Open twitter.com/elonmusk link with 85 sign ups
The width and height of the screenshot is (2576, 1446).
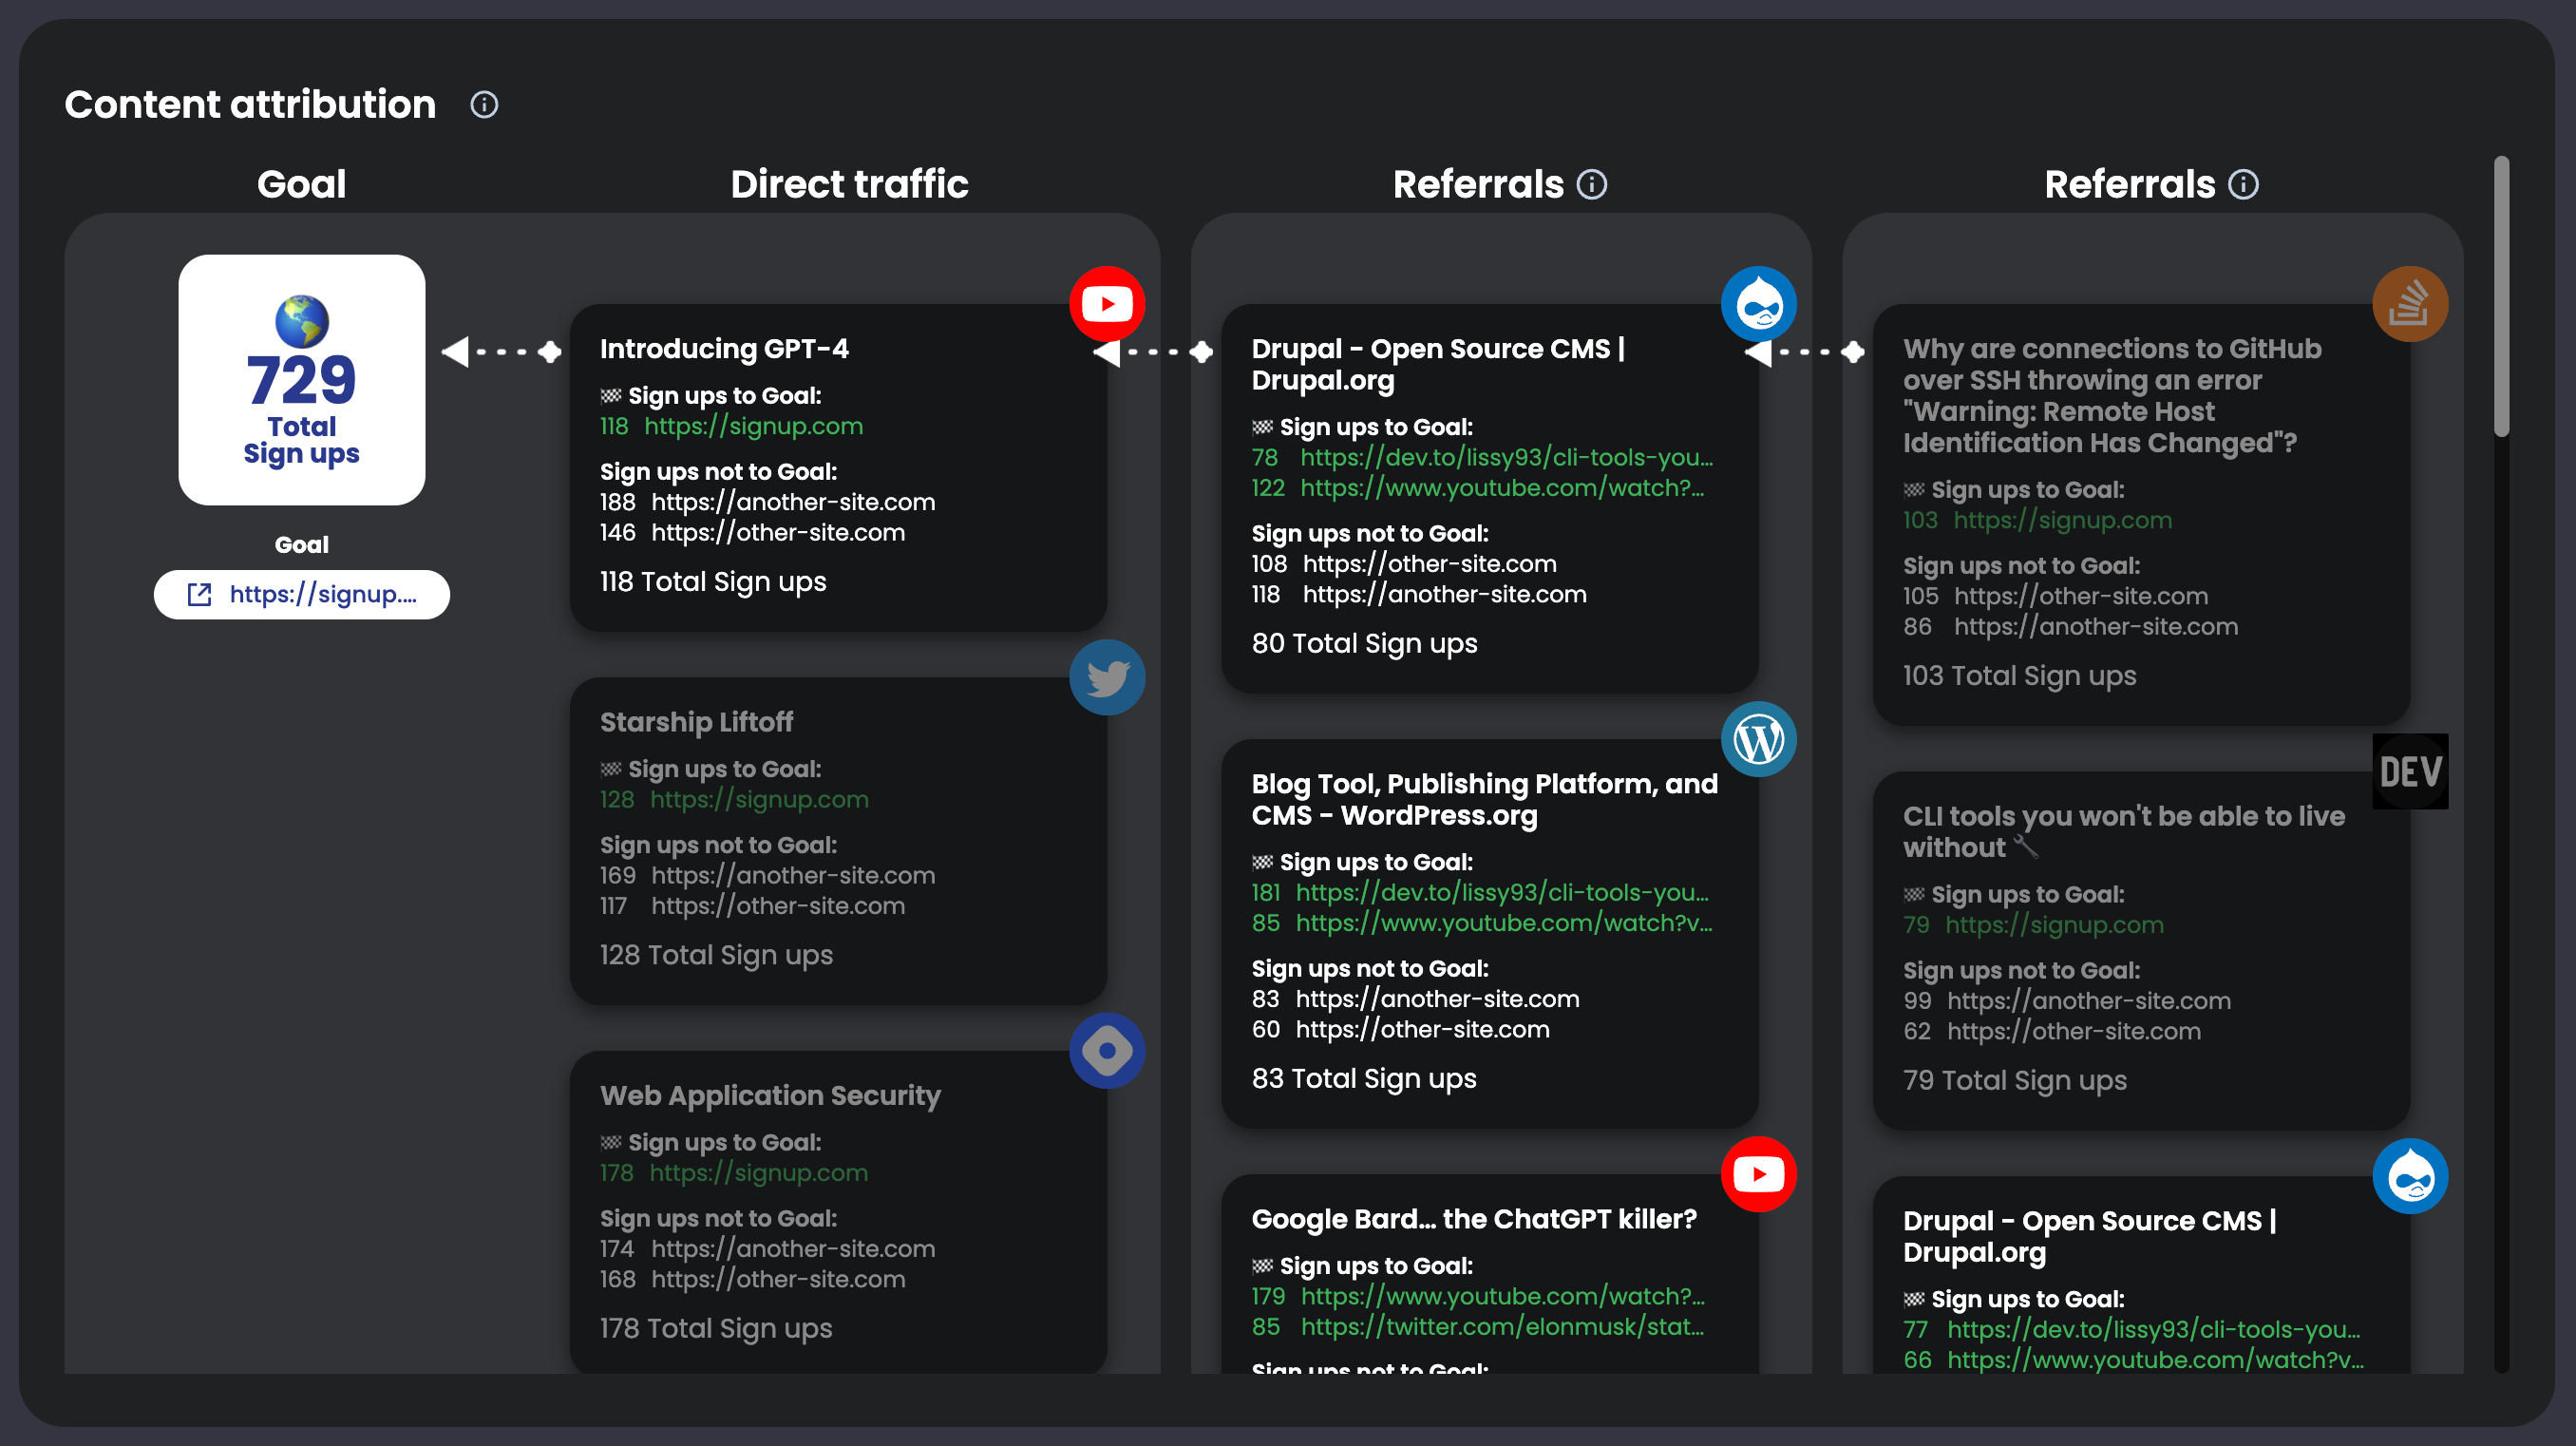click(x=1502, y=1327)
